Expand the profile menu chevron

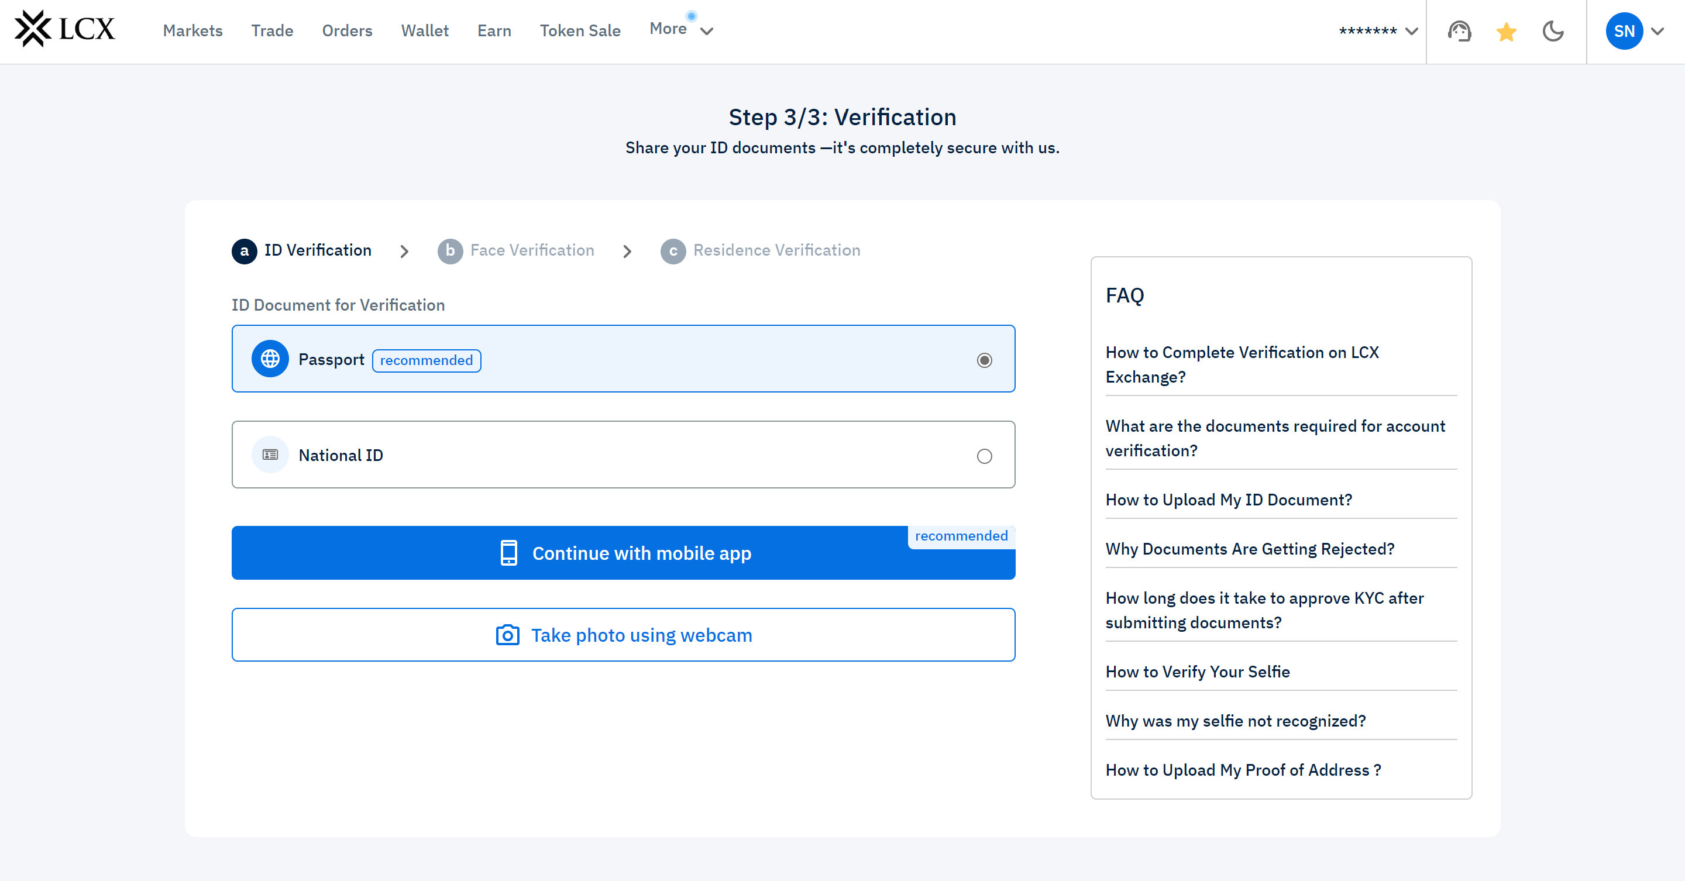pos(1658,31)
